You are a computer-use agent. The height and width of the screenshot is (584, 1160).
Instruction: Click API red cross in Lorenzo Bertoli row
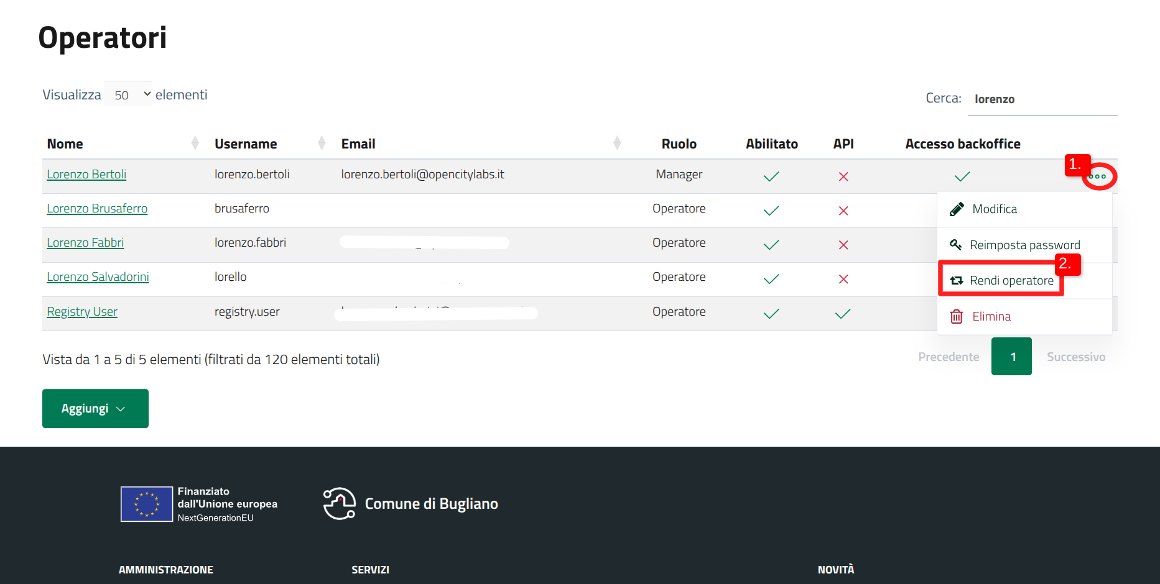(843, 176)
